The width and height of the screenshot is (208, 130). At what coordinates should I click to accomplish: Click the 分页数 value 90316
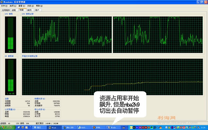(57, 114)
